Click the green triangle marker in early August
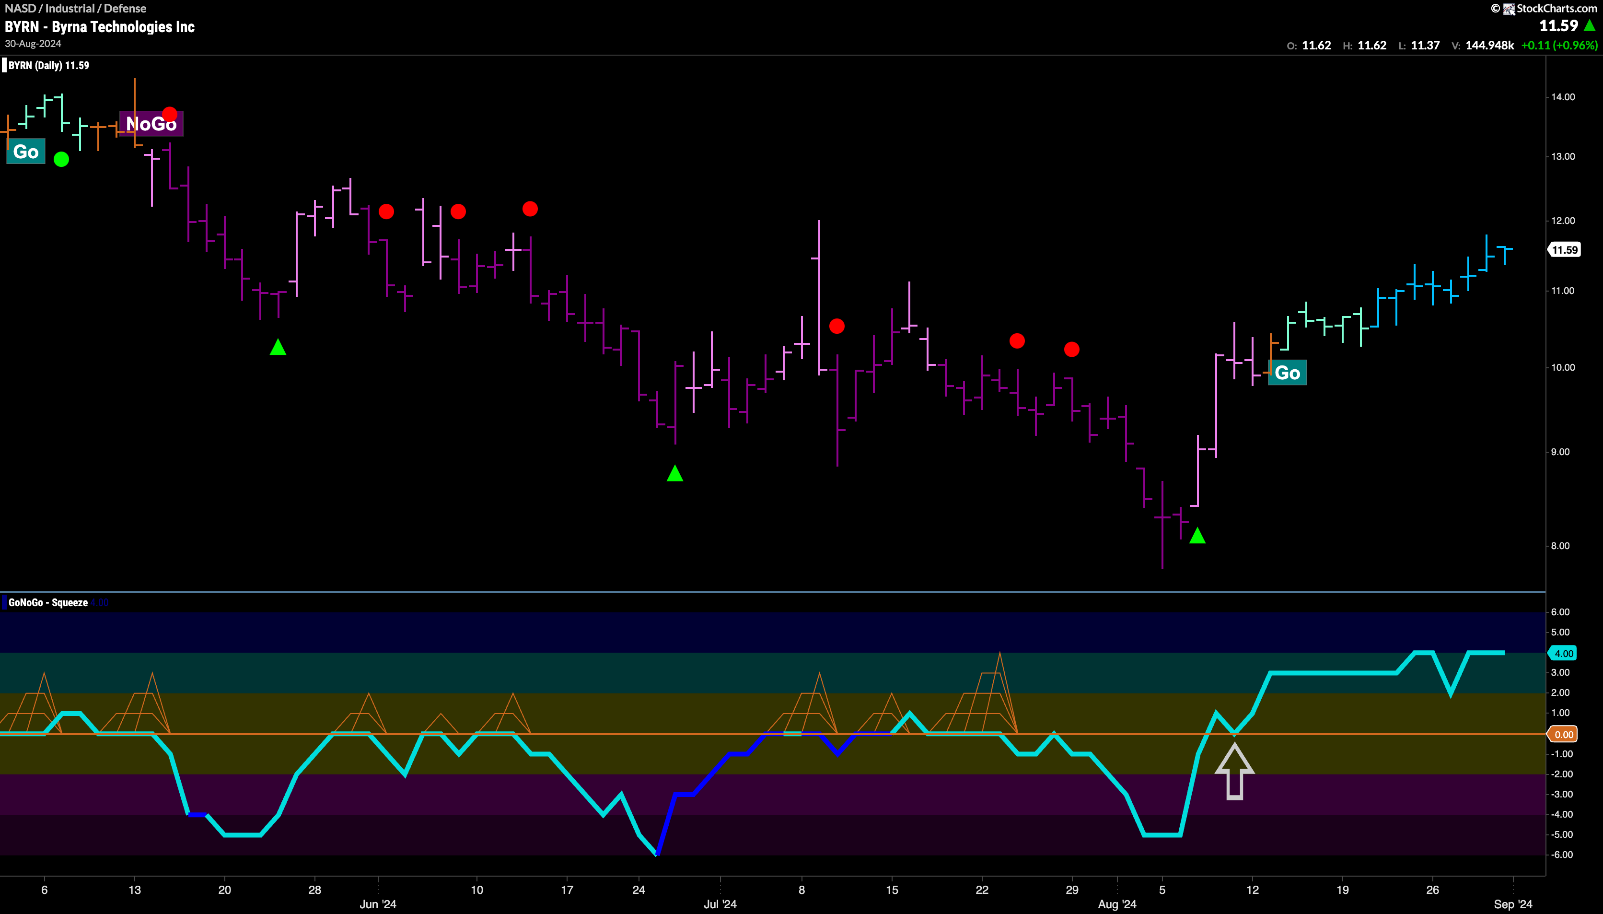Viewport: 1603px width, 914px height. (x=1197, y=536)
